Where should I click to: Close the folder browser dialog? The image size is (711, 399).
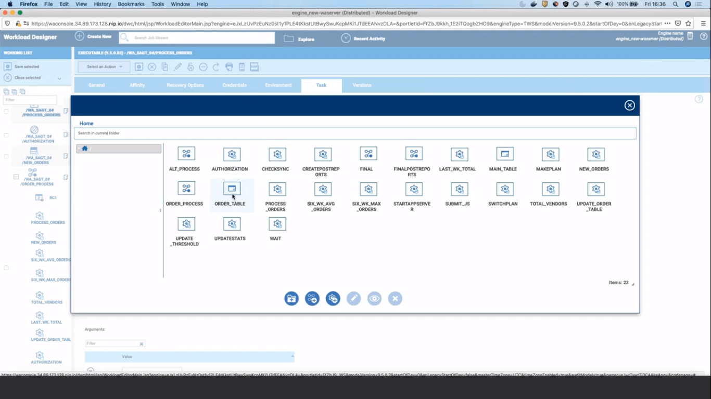coord(629,105)
